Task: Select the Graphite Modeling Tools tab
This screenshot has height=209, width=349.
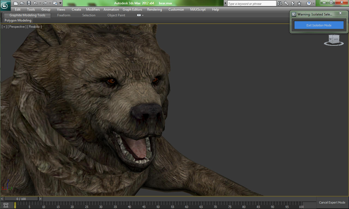Action: [x=27, y=15]
